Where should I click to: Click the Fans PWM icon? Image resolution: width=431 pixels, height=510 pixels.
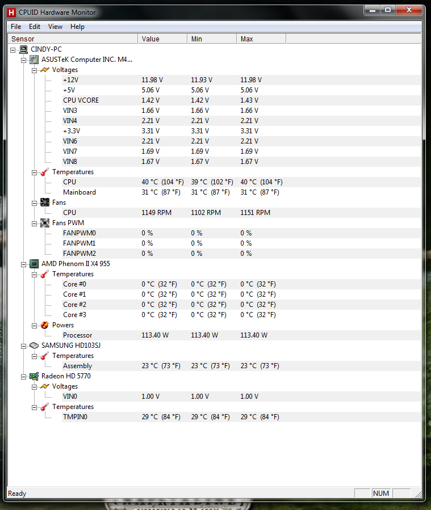(x=45, y=223)
